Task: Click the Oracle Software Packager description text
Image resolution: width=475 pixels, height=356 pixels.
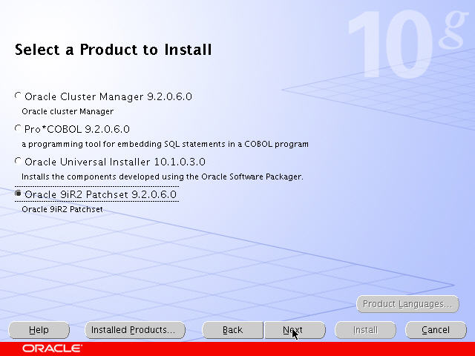Action: tap(163, 177)
